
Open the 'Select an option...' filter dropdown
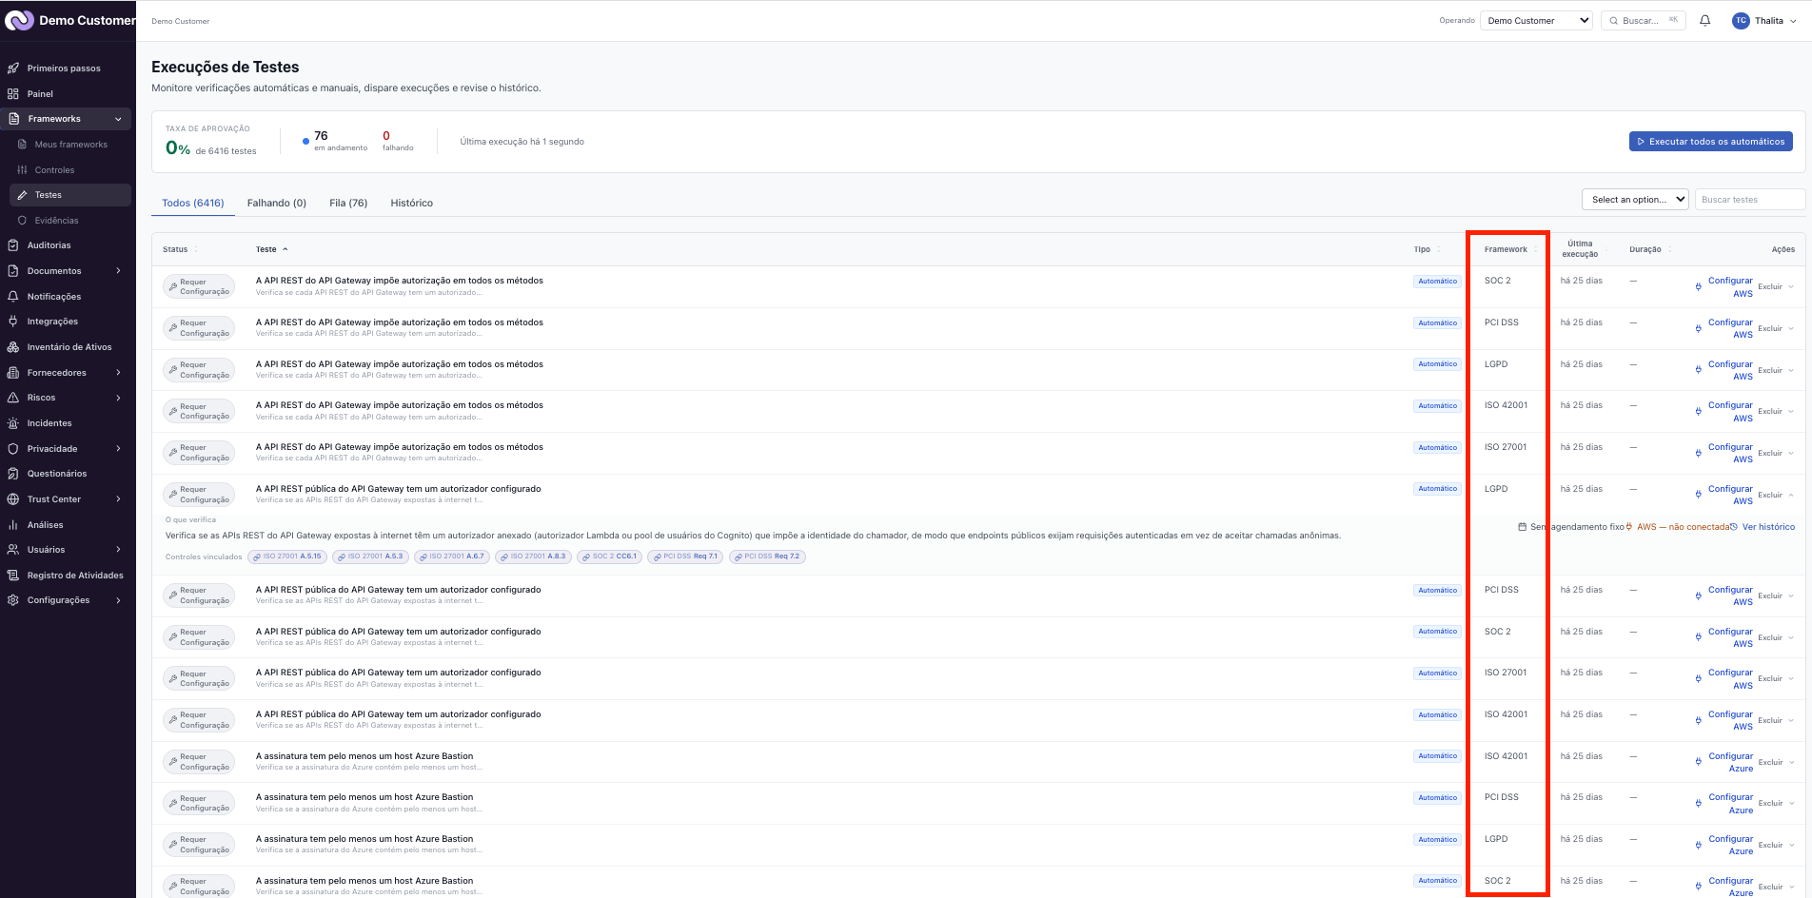[x=1635, y=200]
